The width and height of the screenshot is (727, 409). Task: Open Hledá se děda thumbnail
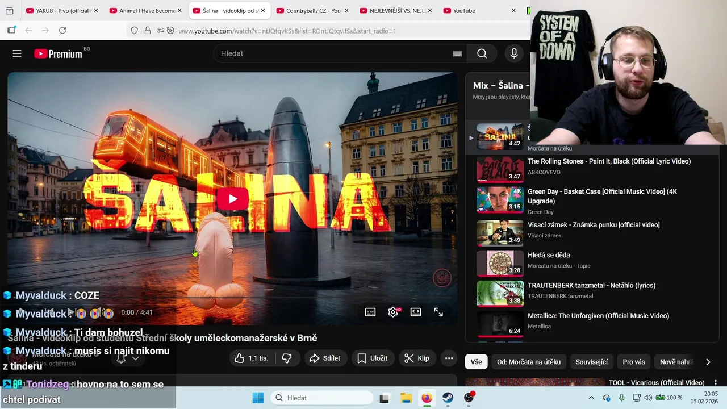500,263
